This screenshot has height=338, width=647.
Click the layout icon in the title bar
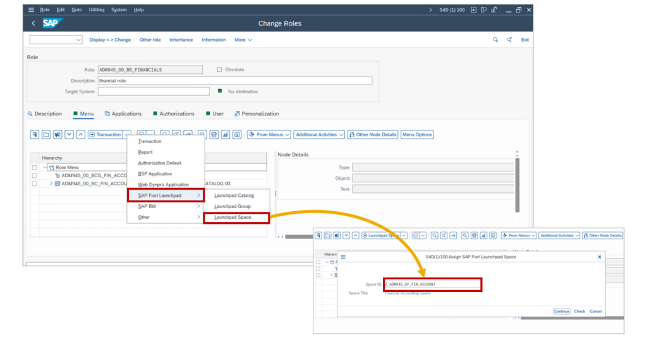(483, 10)
